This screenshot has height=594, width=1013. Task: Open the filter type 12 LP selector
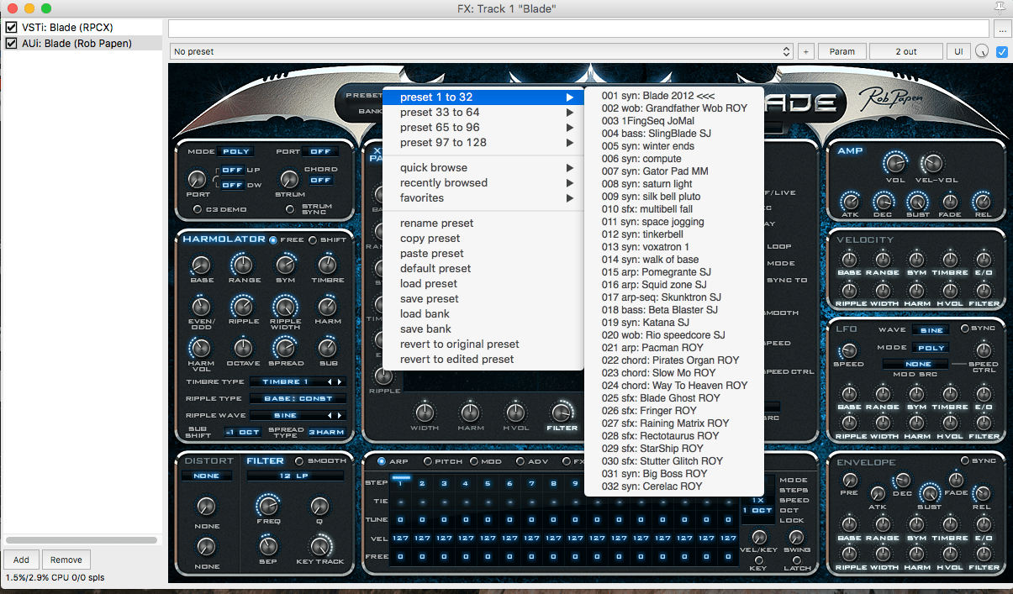tap(295, 476)
